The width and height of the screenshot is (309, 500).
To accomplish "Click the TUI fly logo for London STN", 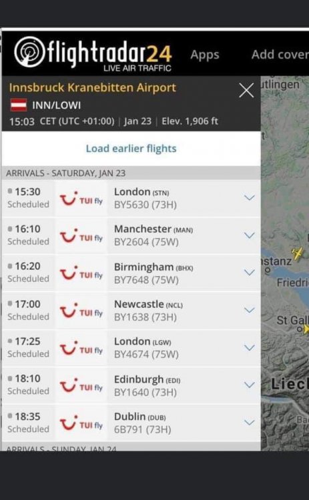I will pos(81,198).
